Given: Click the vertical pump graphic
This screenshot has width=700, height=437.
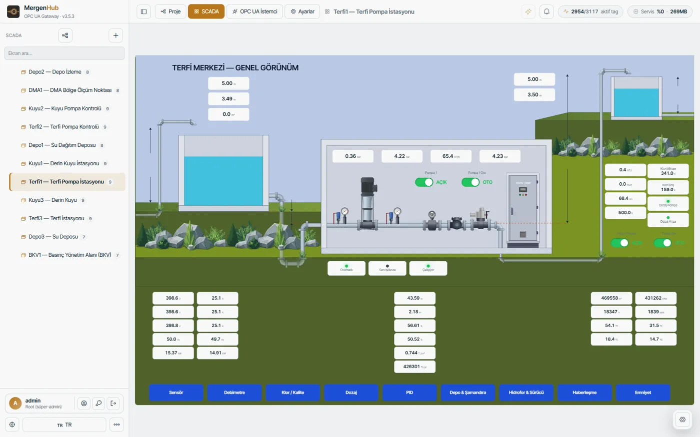Looking at the screenshot, I should (367, 203).
